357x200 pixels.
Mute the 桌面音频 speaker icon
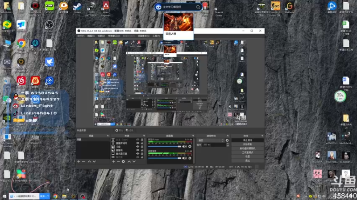point(184,158)
